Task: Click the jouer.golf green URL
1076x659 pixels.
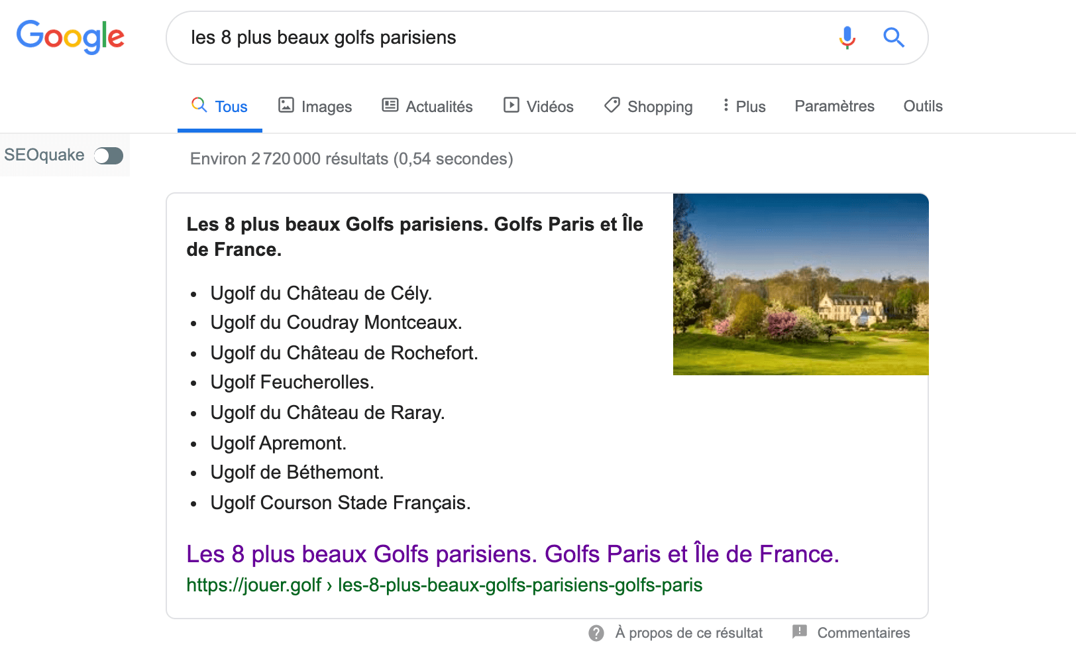Action: (x=444, y=585)
